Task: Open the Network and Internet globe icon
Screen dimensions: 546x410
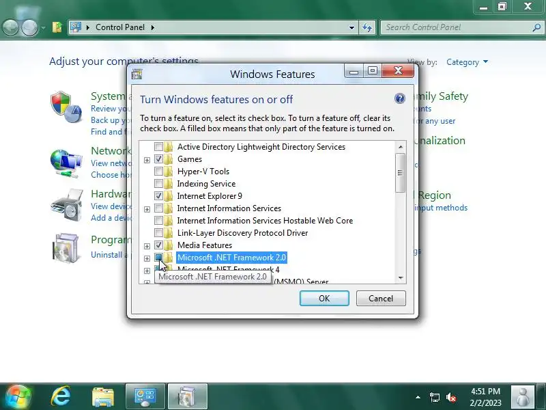Action: tap(66, 163)
